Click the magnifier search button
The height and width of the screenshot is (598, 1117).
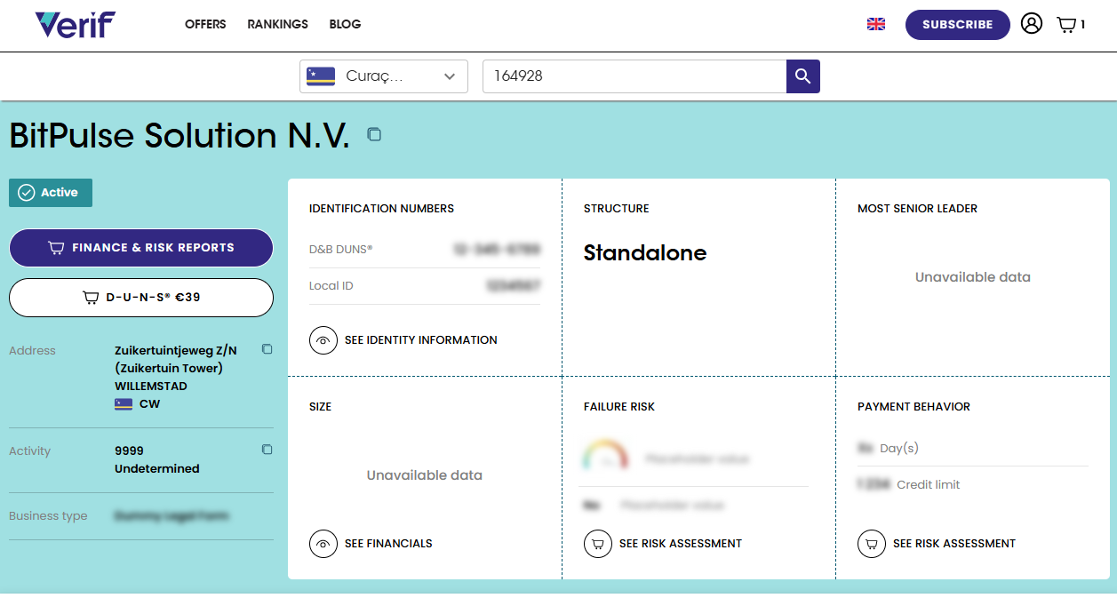point(803,76)
